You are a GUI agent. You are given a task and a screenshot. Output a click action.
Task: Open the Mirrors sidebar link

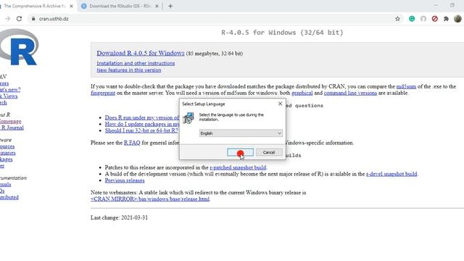click(x=4, y=83)
